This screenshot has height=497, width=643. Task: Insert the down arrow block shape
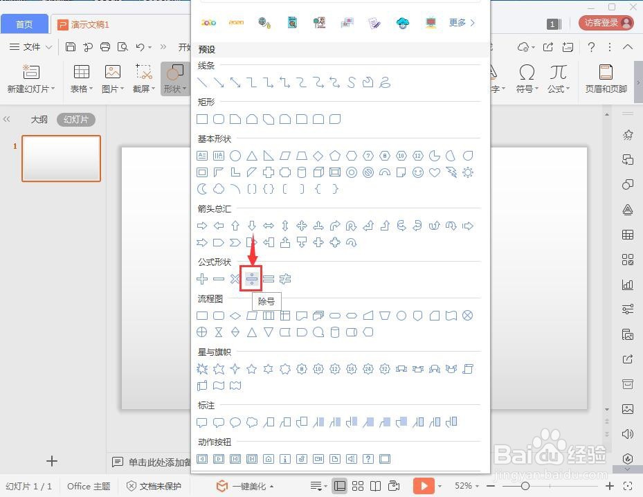(252, 226)
